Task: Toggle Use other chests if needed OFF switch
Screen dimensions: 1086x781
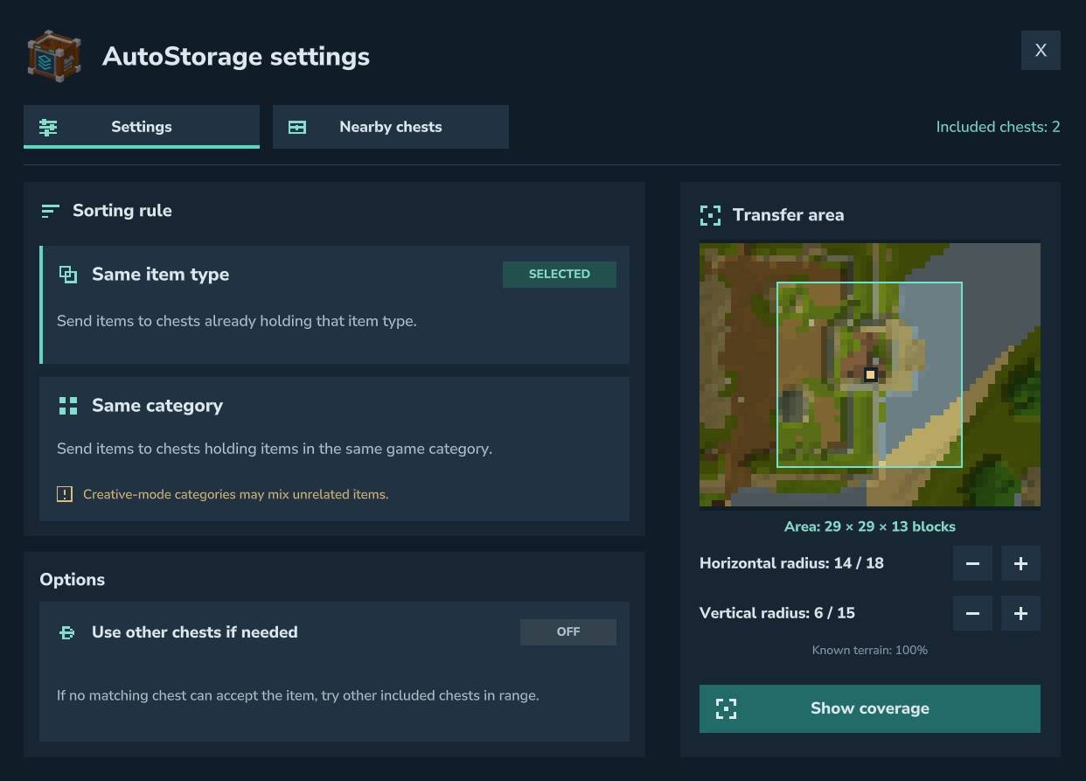Action: coord(568,632)
